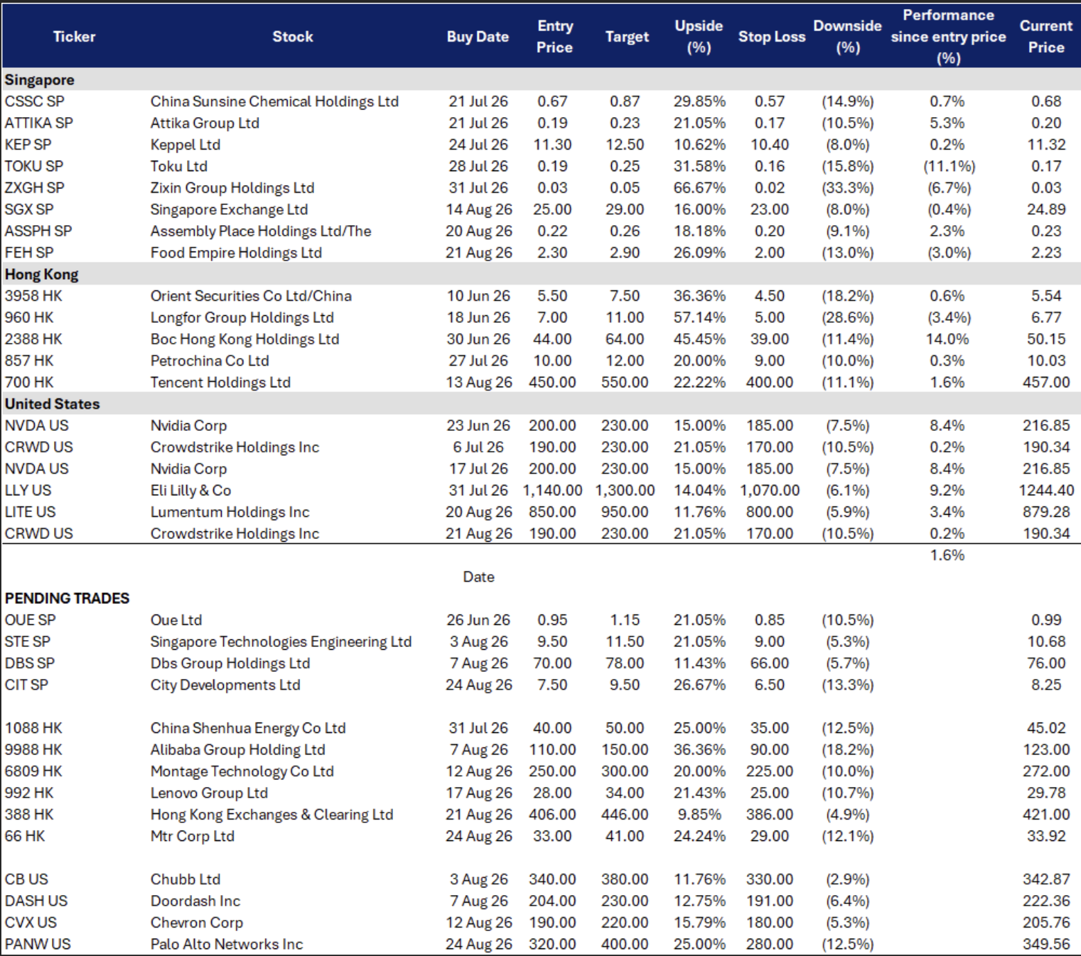The height and width of the screenshot is (956, 1081).
Task: Click Crowdstrike buy date 6 Jul 26
Action: click(478, 448)
